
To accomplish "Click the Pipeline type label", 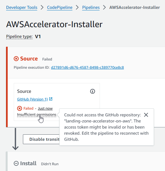I will (x=19, y=37).
